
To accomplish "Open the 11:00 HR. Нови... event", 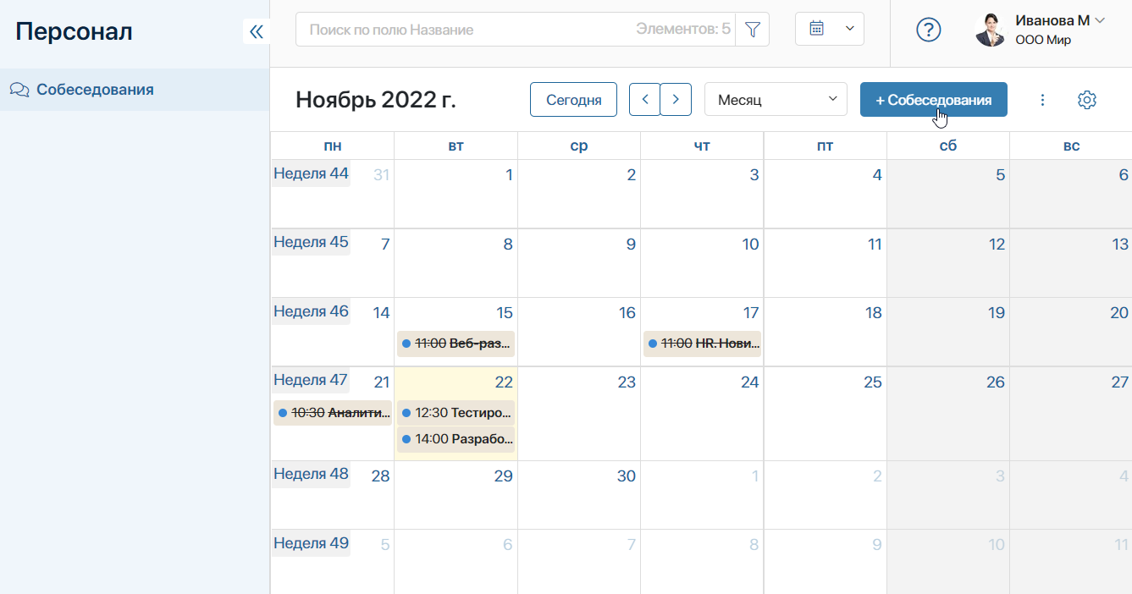I will (x=702, y=344).
